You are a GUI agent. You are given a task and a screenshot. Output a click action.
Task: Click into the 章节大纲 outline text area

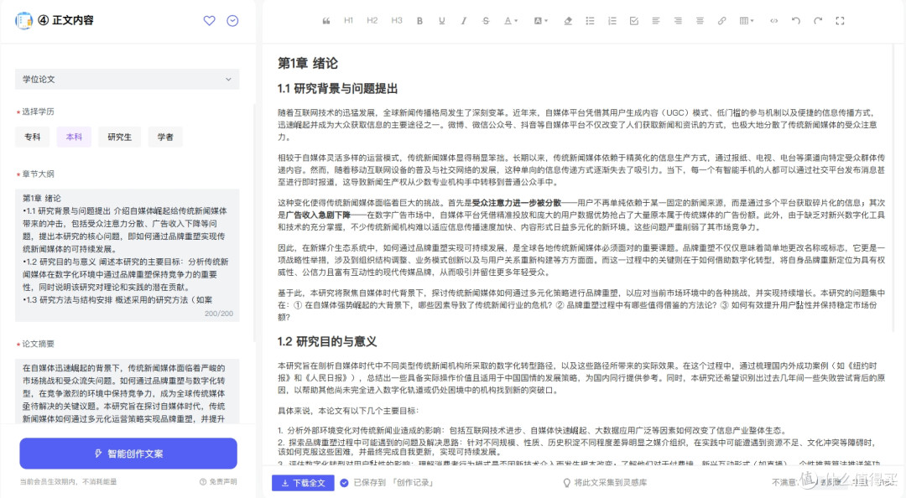coord(128,255)
